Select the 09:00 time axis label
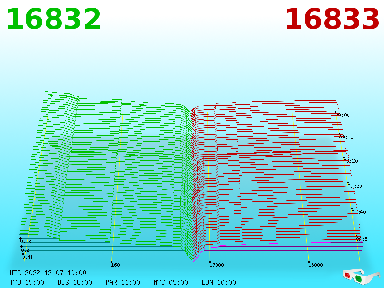This screenshot has height=288, width=384. tap(342, 115)
